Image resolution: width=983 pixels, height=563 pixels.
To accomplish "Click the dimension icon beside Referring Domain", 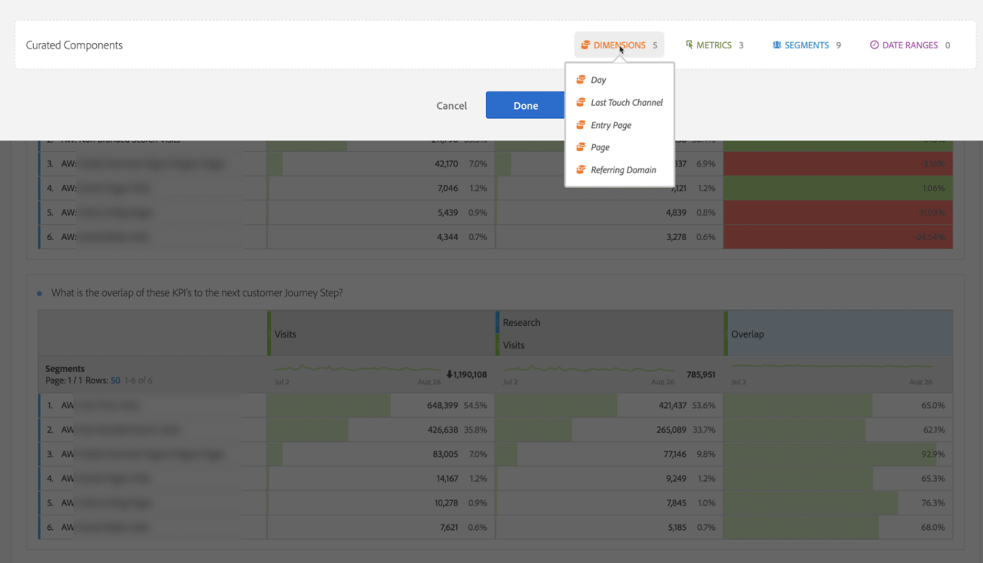I will (581, 170).
